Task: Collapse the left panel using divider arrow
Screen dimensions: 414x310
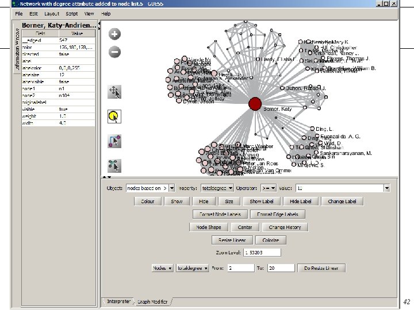Action: (x=99, y=24)
